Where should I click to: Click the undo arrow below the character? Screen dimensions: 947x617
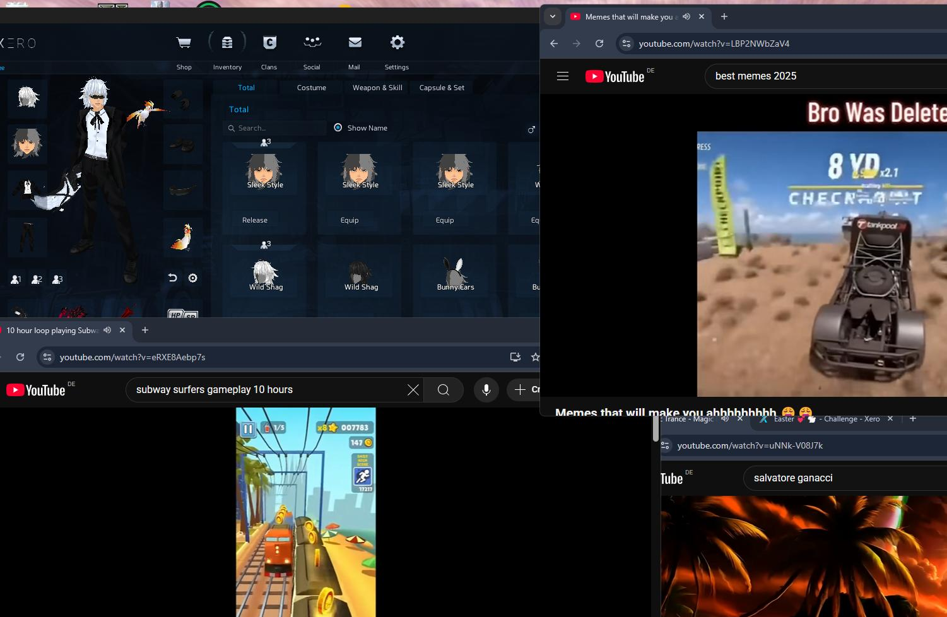click(172, 278)
